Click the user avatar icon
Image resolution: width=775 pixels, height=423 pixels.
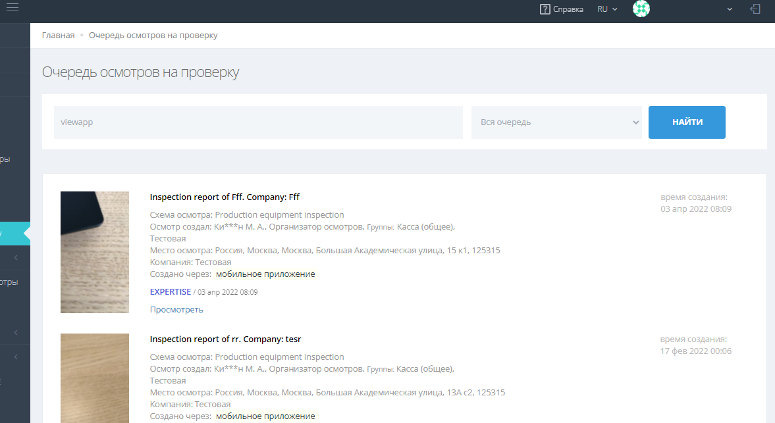click(x=641, y=9)
